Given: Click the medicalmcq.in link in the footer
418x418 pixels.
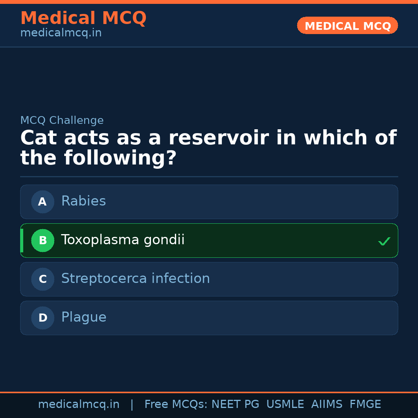Looking at the screenshot, I should click(79, 404).
